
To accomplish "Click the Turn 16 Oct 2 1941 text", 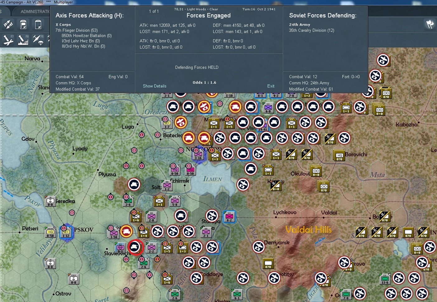I will [259, 9].
